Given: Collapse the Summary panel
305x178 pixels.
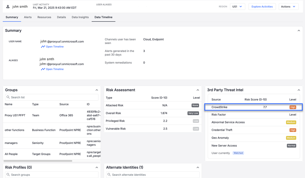Looking at the screenshot, I should pos(299,31).
